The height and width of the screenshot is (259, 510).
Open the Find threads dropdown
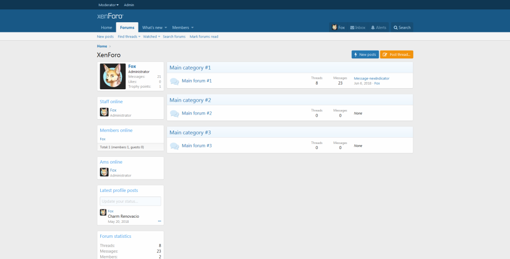tap(129, 37)
